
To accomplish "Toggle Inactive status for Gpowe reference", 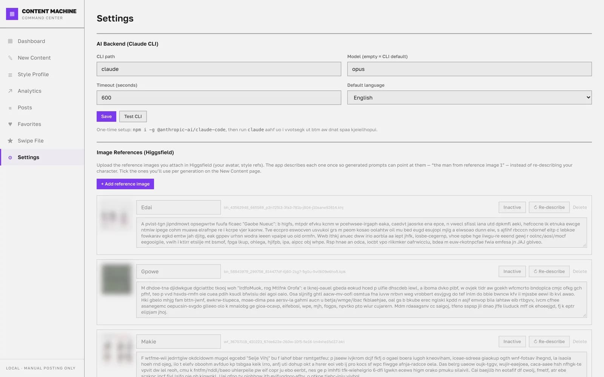I will (x=512, y=271).
